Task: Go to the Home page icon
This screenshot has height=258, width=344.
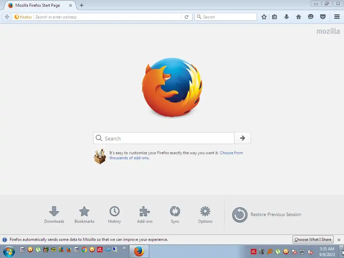Action: click(299, 17)
